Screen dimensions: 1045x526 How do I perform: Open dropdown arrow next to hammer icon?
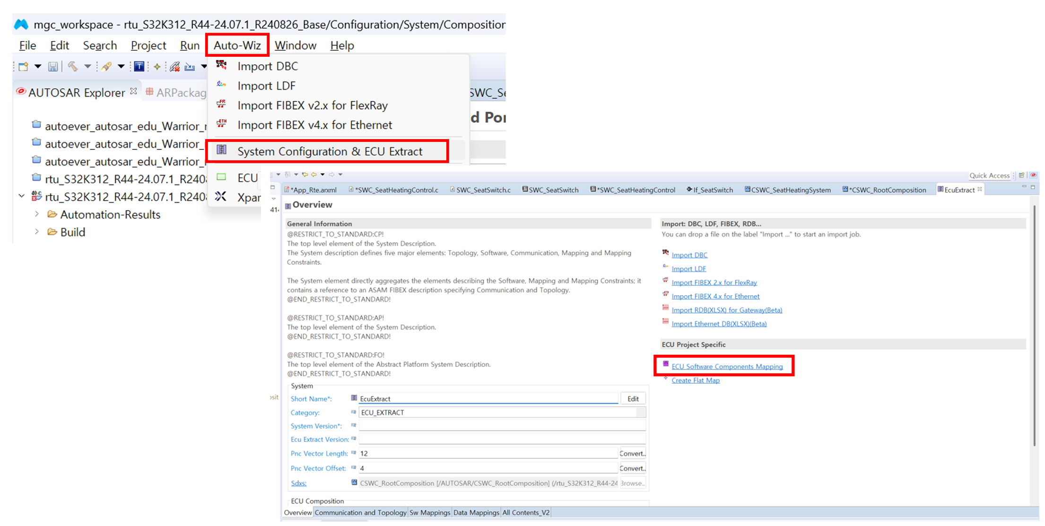tap(87, 67)
